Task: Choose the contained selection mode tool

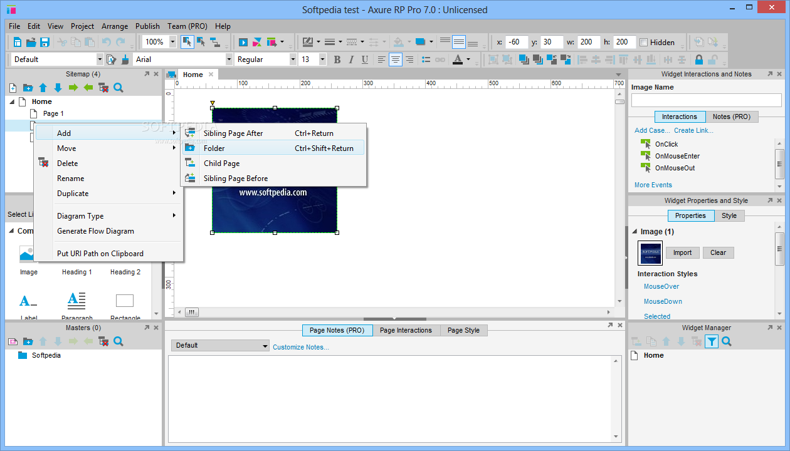Action: point(201,42)
